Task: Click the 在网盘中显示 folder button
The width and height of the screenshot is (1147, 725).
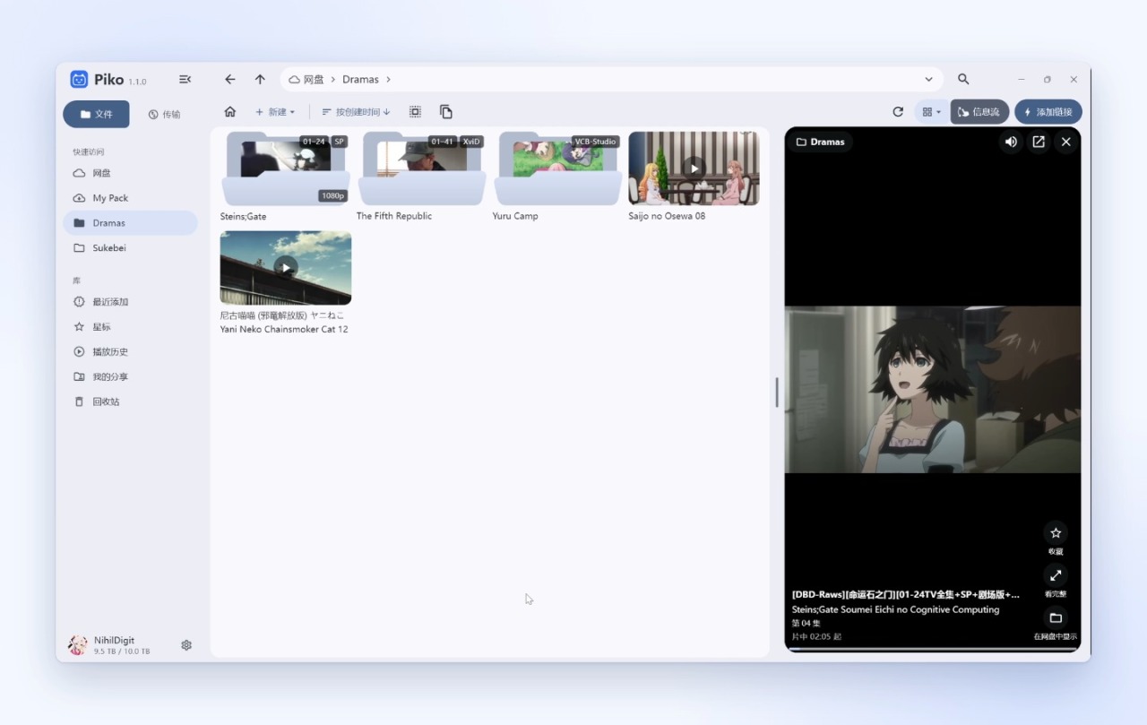Action: point(1056,617)
